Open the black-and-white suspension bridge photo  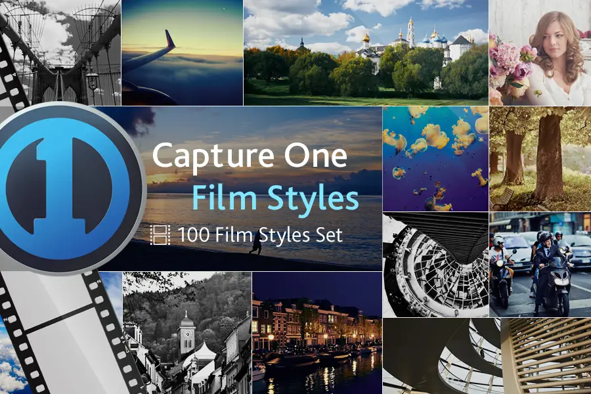[x=60, y=53]
